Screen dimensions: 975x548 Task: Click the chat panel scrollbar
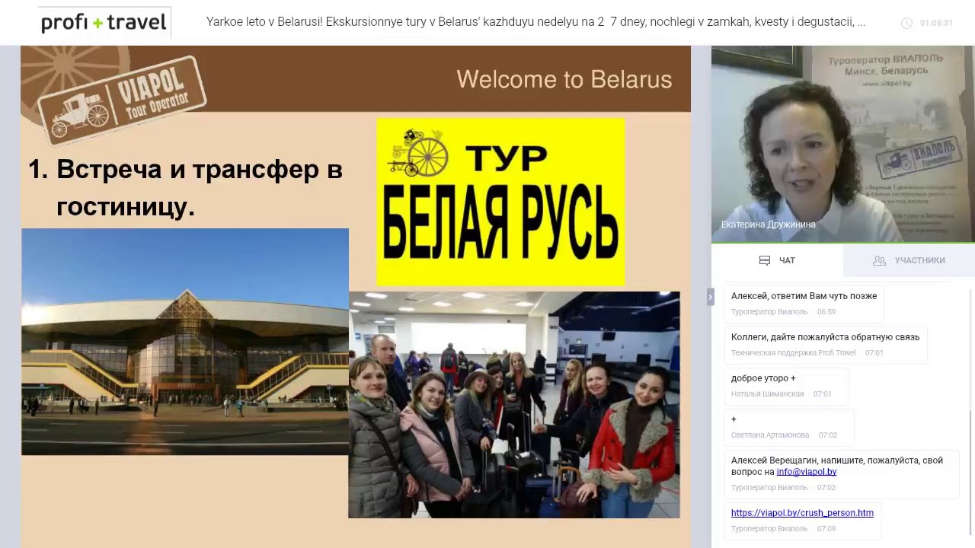pyautogui.click(x=970, y=472)
